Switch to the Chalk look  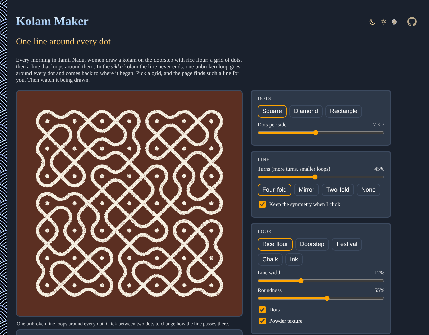click(x=270, y=260)
